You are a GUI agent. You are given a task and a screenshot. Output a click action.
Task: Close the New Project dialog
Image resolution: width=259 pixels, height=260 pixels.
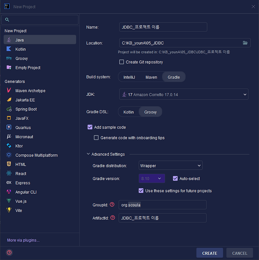[253, 7]
